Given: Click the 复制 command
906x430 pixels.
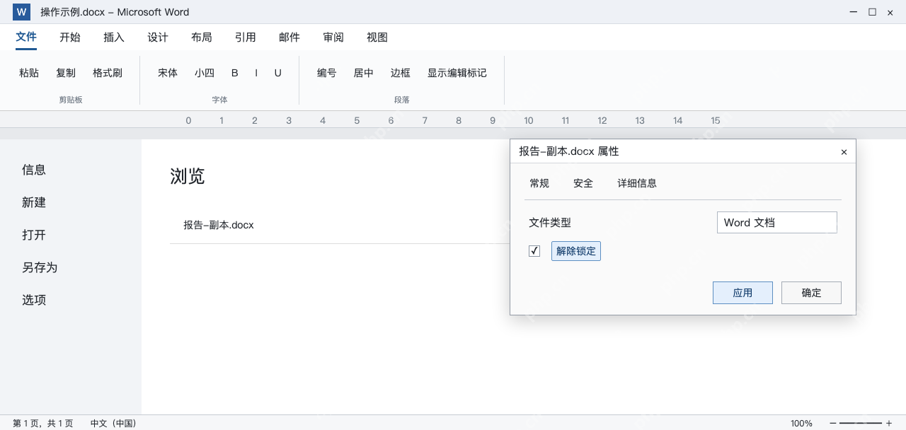Looking at the screenshot, I should (66, 73).
